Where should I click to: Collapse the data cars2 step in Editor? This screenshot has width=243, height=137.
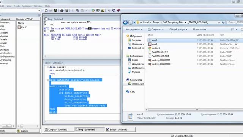48,67
